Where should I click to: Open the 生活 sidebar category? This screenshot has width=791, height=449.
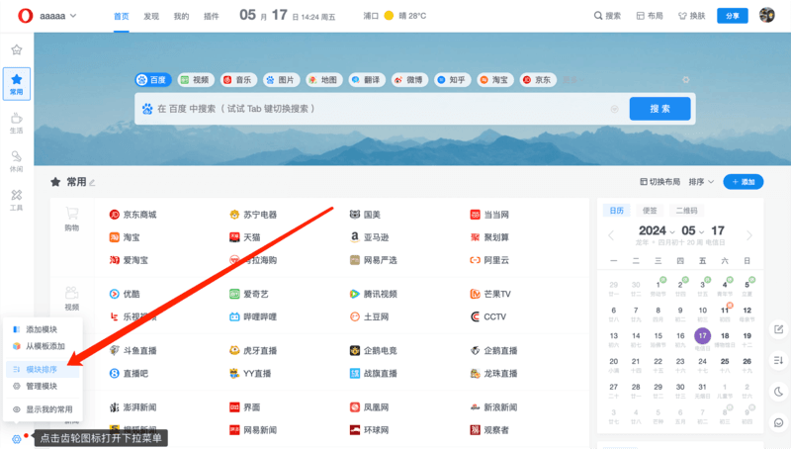pyautogui.click(x=17, y=123)
